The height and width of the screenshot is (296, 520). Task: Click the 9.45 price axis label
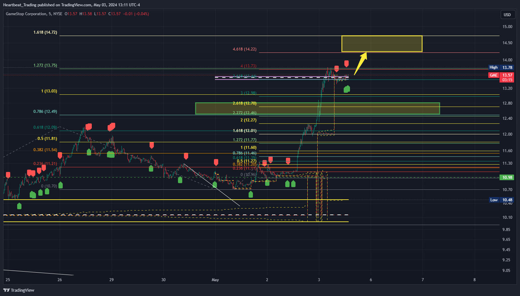tap(506, 250)
